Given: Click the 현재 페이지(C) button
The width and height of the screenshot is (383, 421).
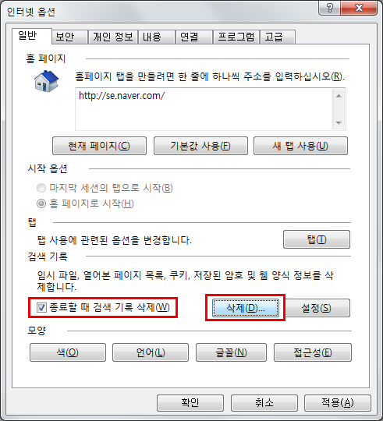Looking at the screenshot, I should pos(99,146).
